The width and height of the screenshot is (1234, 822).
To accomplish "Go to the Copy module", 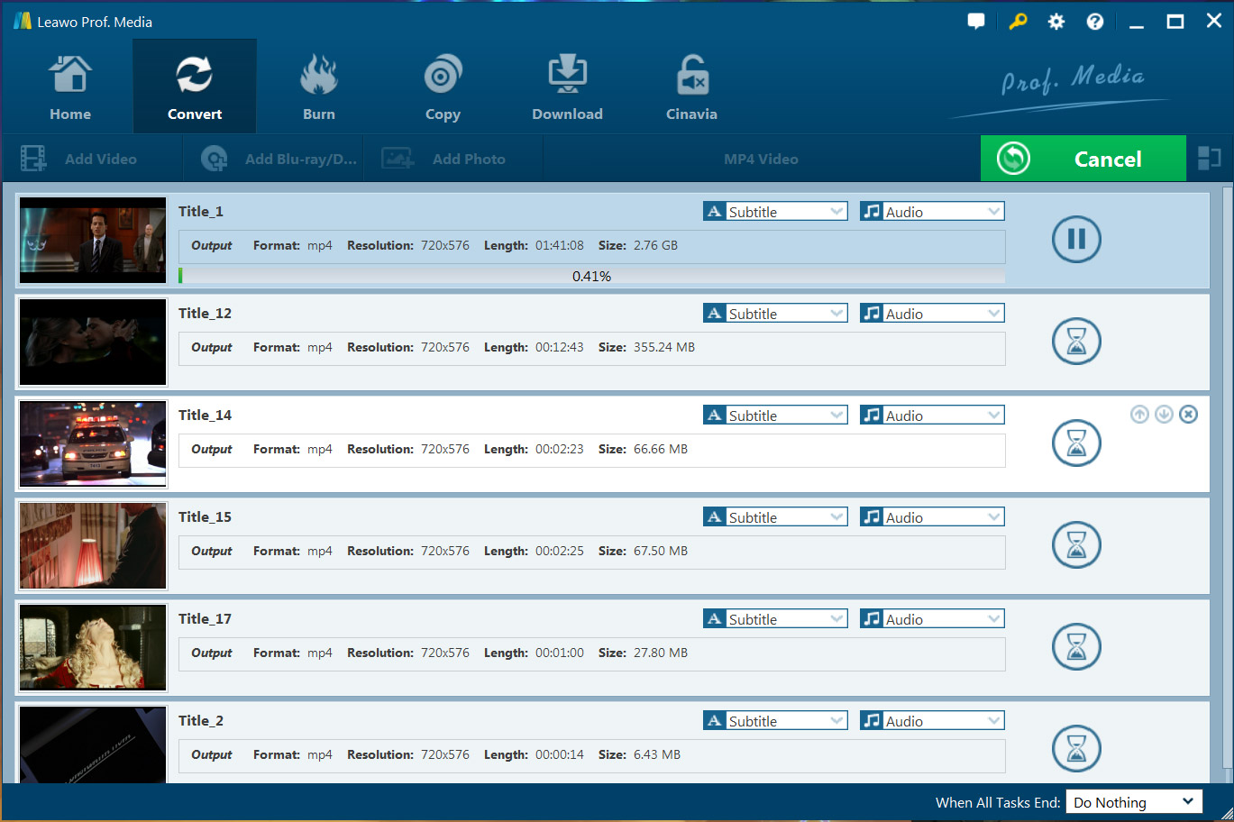I will coord(443,87).
